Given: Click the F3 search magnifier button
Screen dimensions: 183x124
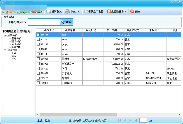Looking at the screenshot, I should 66,22.
